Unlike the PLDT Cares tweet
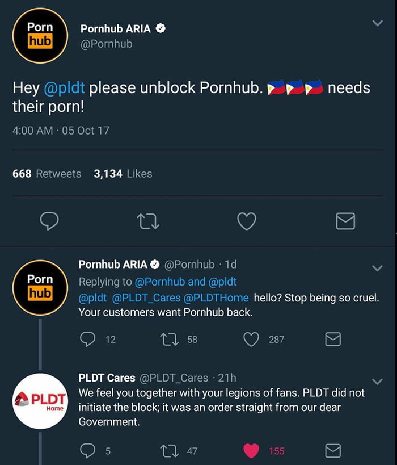Screen dimensions: 397x465 [x=251, y=451]
